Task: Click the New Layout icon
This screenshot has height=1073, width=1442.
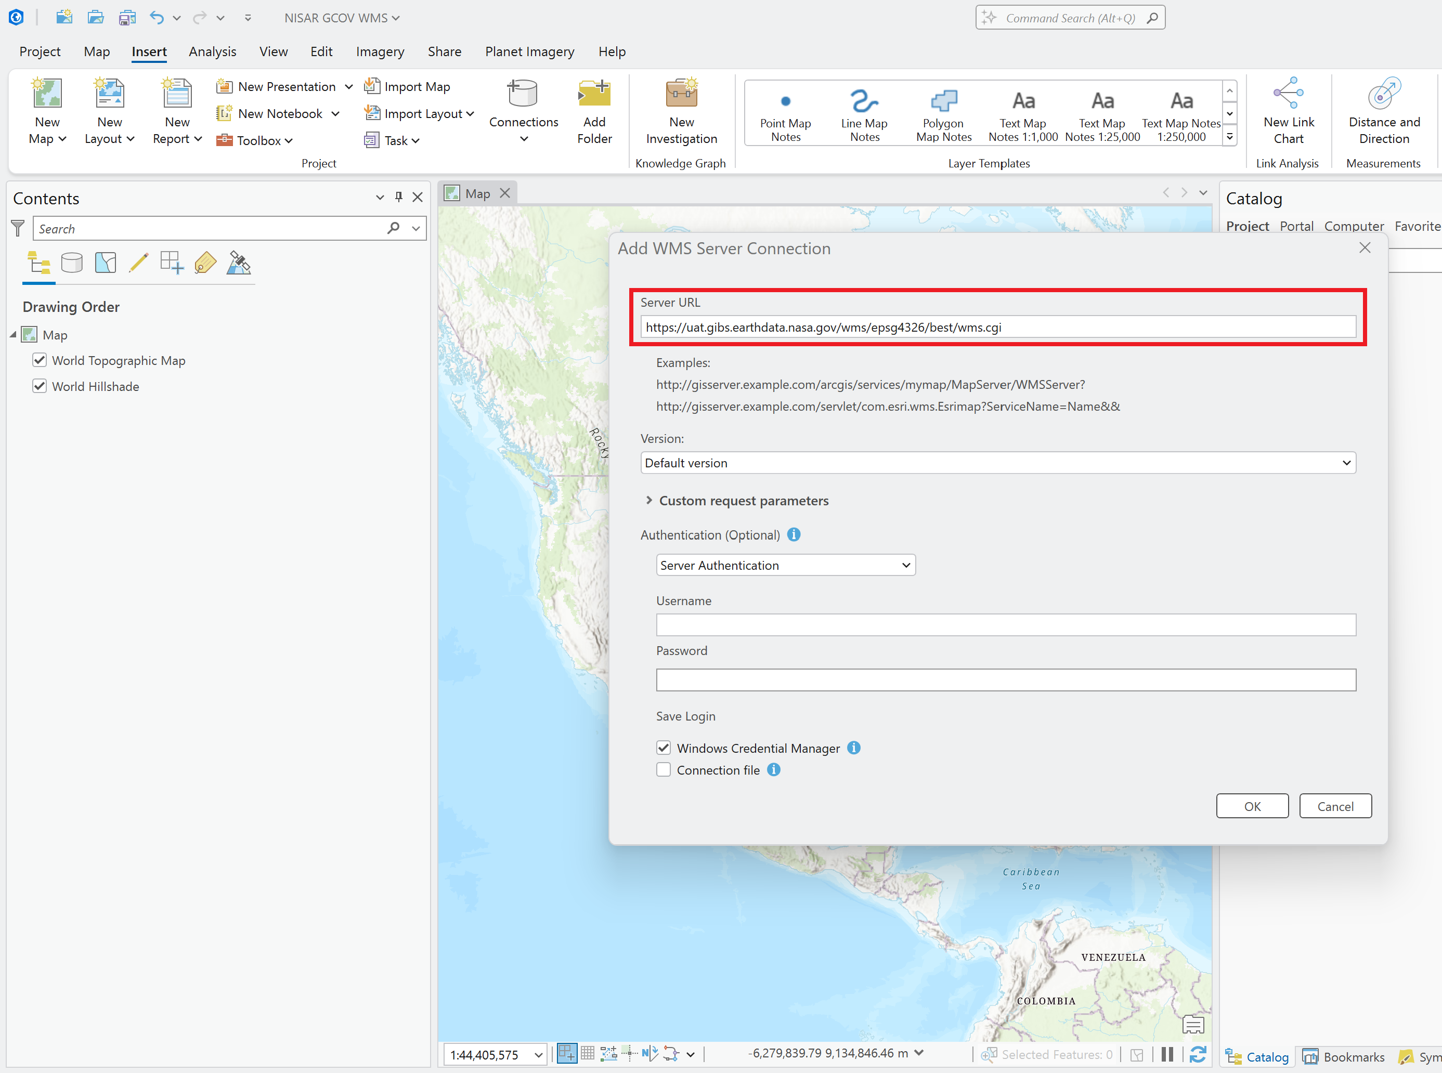Action: [x=110, y=94]
